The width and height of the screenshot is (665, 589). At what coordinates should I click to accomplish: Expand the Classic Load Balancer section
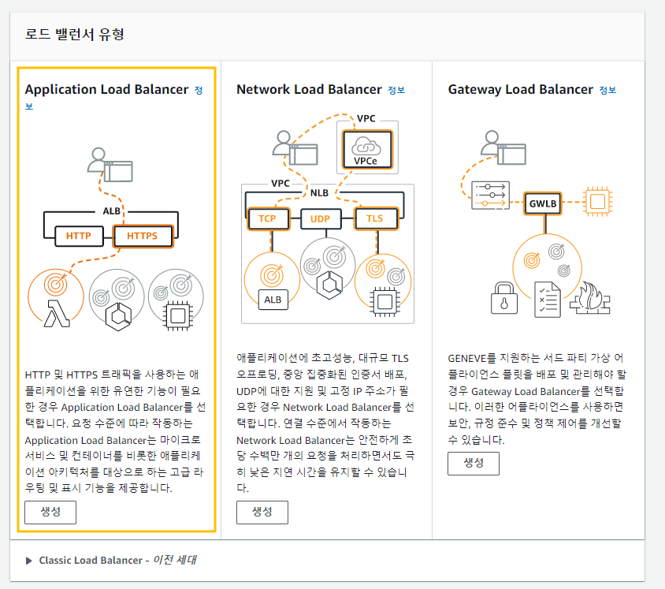29,561
